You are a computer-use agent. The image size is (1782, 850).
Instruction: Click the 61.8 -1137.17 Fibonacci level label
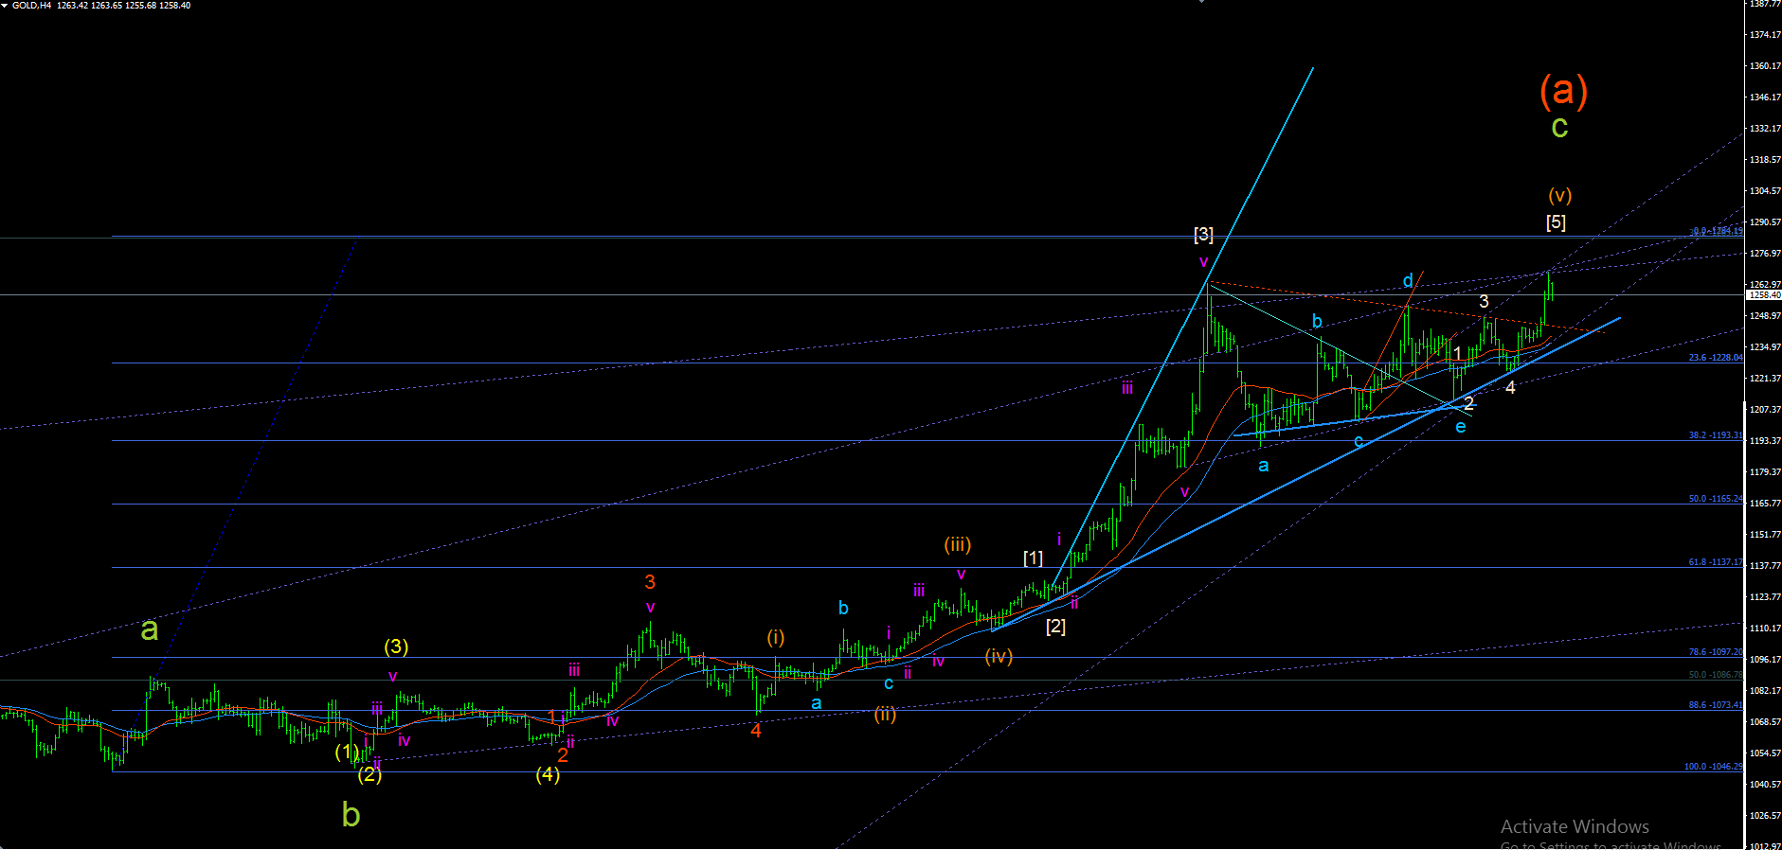pyautogui.click(x=1715, y=562)
